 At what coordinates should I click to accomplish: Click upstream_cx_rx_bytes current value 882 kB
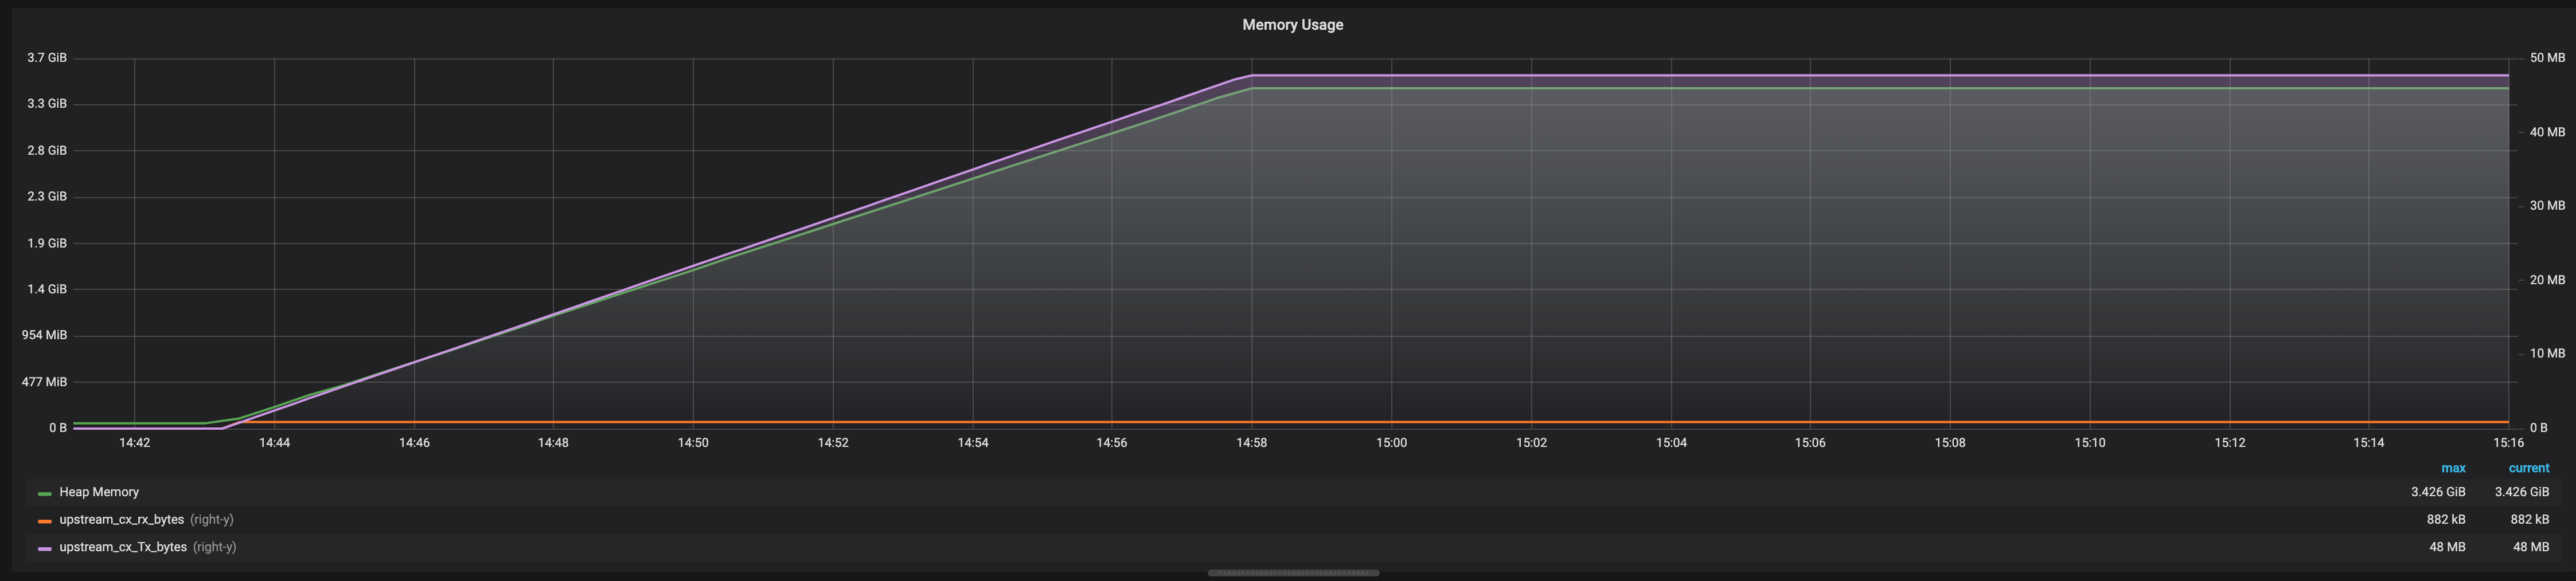tap(2530, 520)
